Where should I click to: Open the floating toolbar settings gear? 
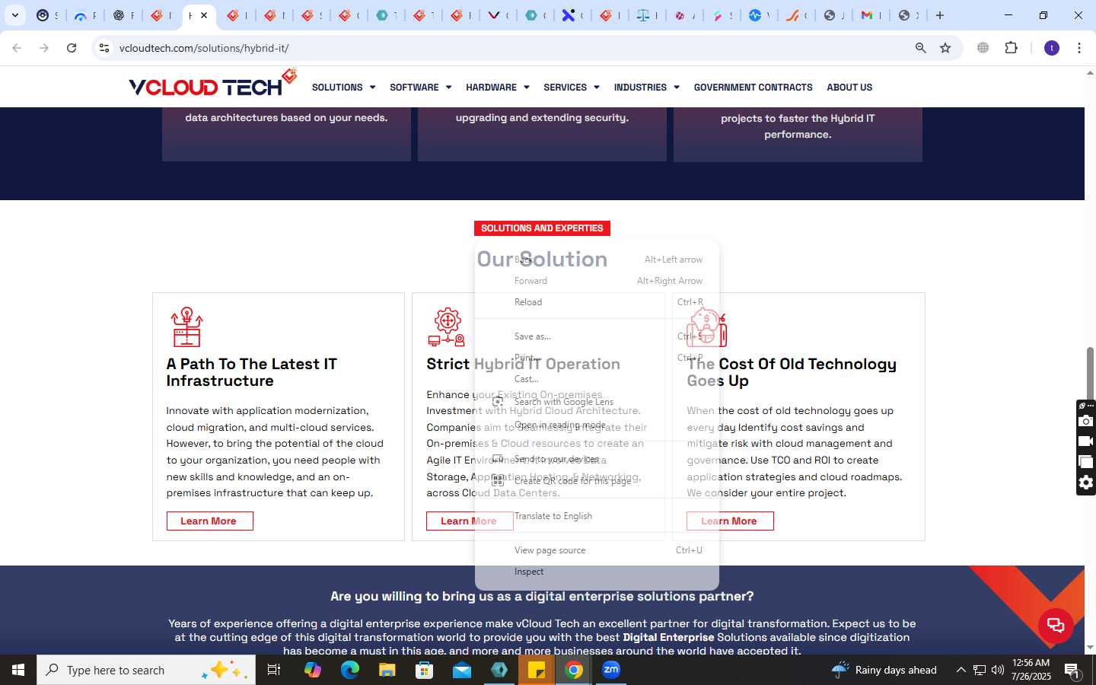pyautogui.click(x=1086, y=483)
